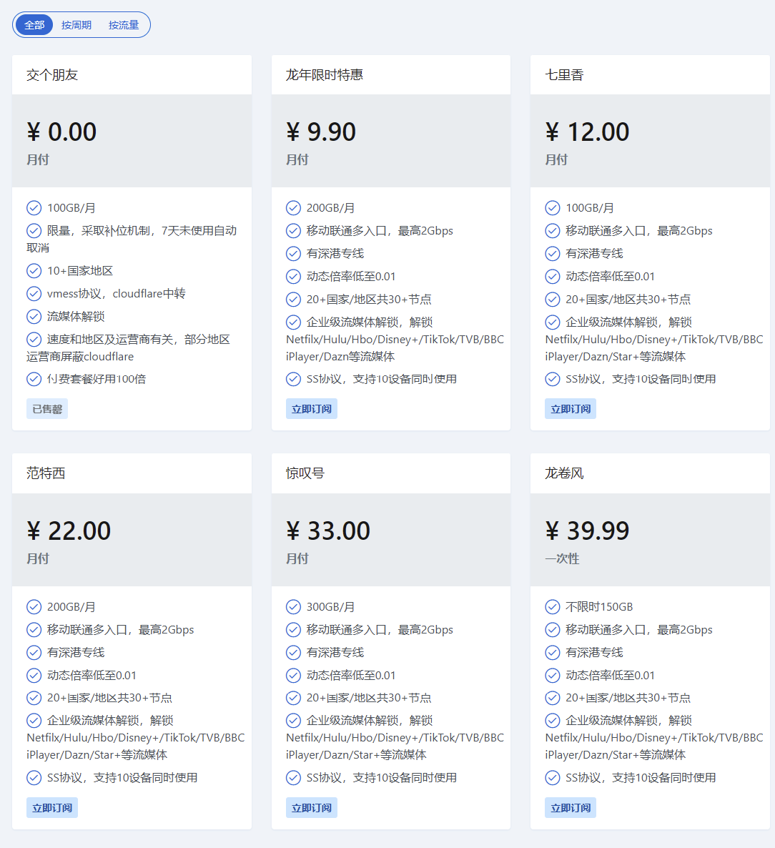Click the ¥ 12.00 price
Viewport: 775px width, 848px height.
pos(588,132)
